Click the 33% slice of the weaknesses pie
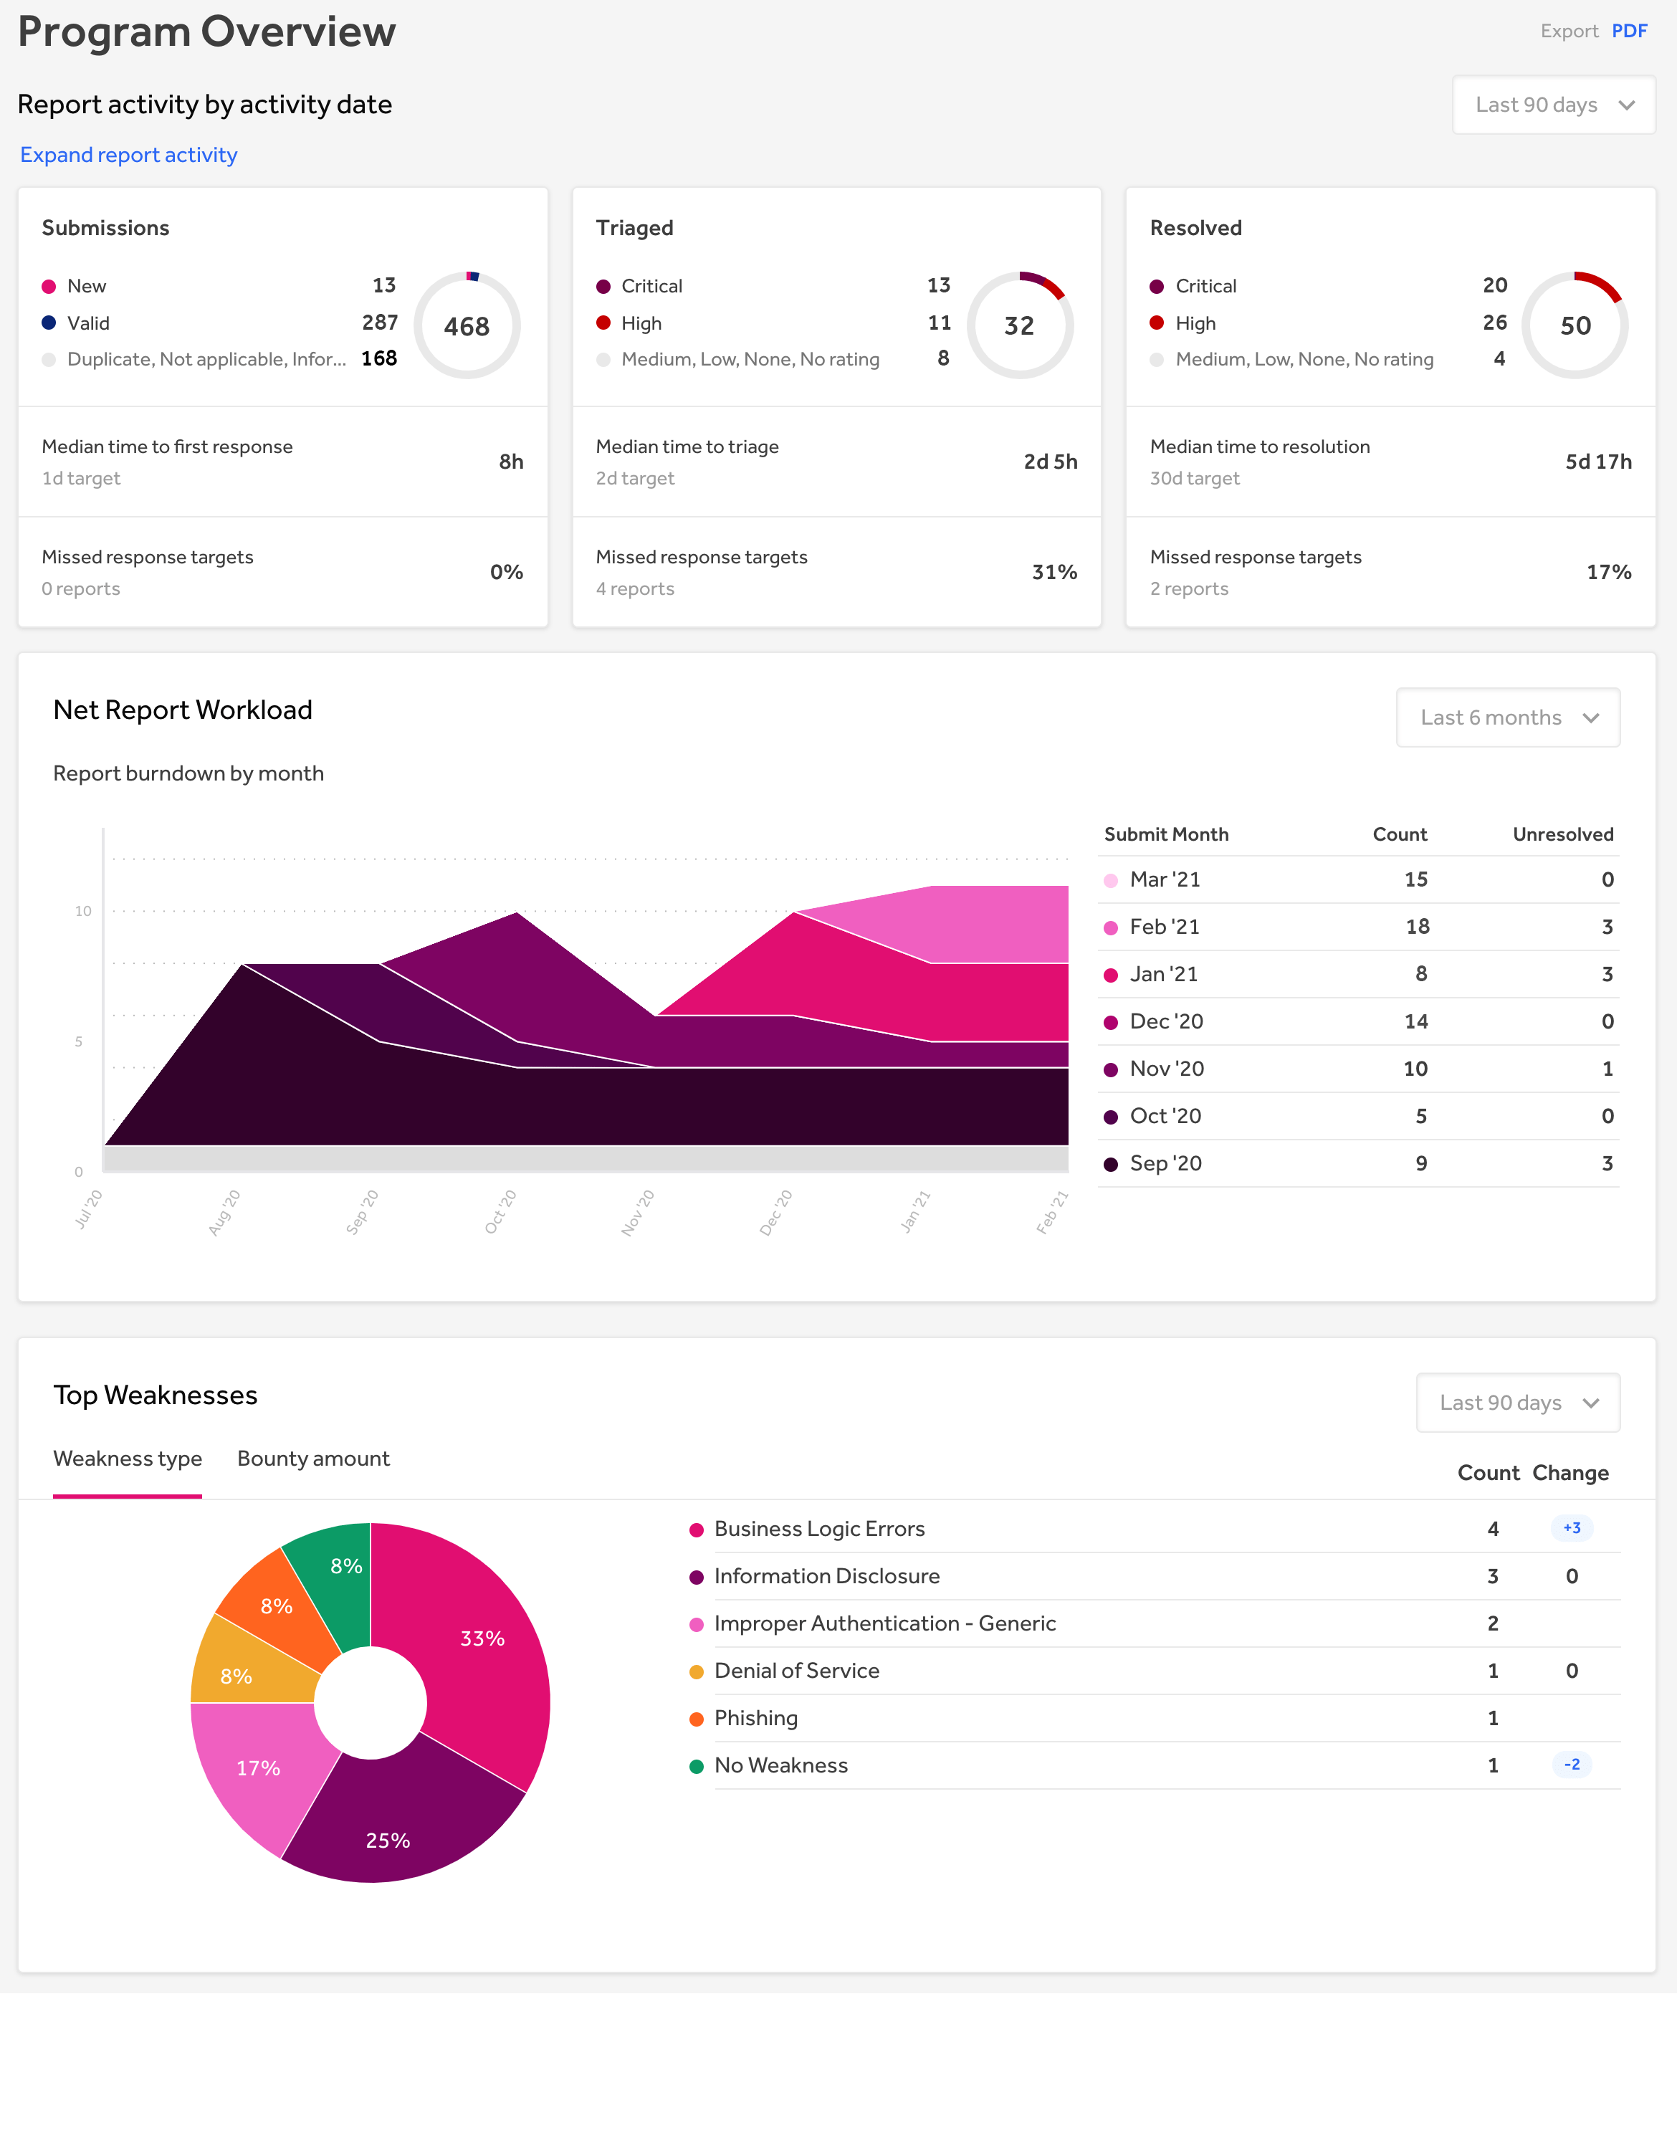Screen dimensions: 1677x2133 pyautogui.click(x=481, y=1638)
